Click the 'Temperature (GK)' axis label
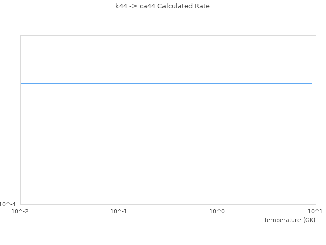This screenshot has height=245, width=326. click(x=289, y=220)
